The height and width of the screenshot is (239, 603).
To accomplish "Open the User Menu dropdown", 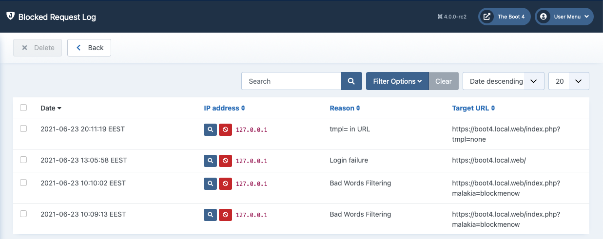I will (564, 17).
